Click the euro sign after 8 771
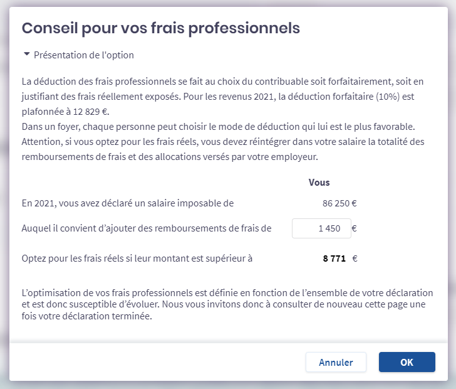 355,258
